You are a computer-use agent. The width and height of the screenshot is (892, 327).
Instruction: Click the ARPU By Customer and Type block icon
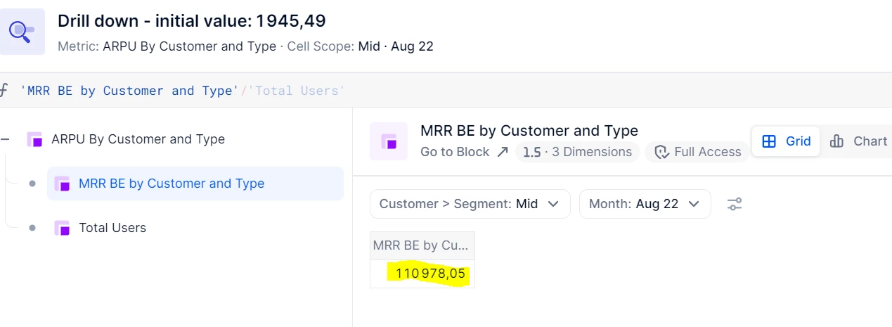(34, 139)
